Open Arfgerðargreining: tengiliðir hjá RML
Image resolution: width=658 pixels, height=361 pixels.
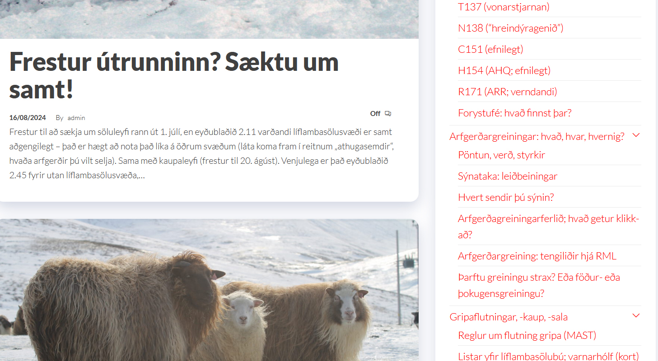pyautogui.click(x=537, y=256)
